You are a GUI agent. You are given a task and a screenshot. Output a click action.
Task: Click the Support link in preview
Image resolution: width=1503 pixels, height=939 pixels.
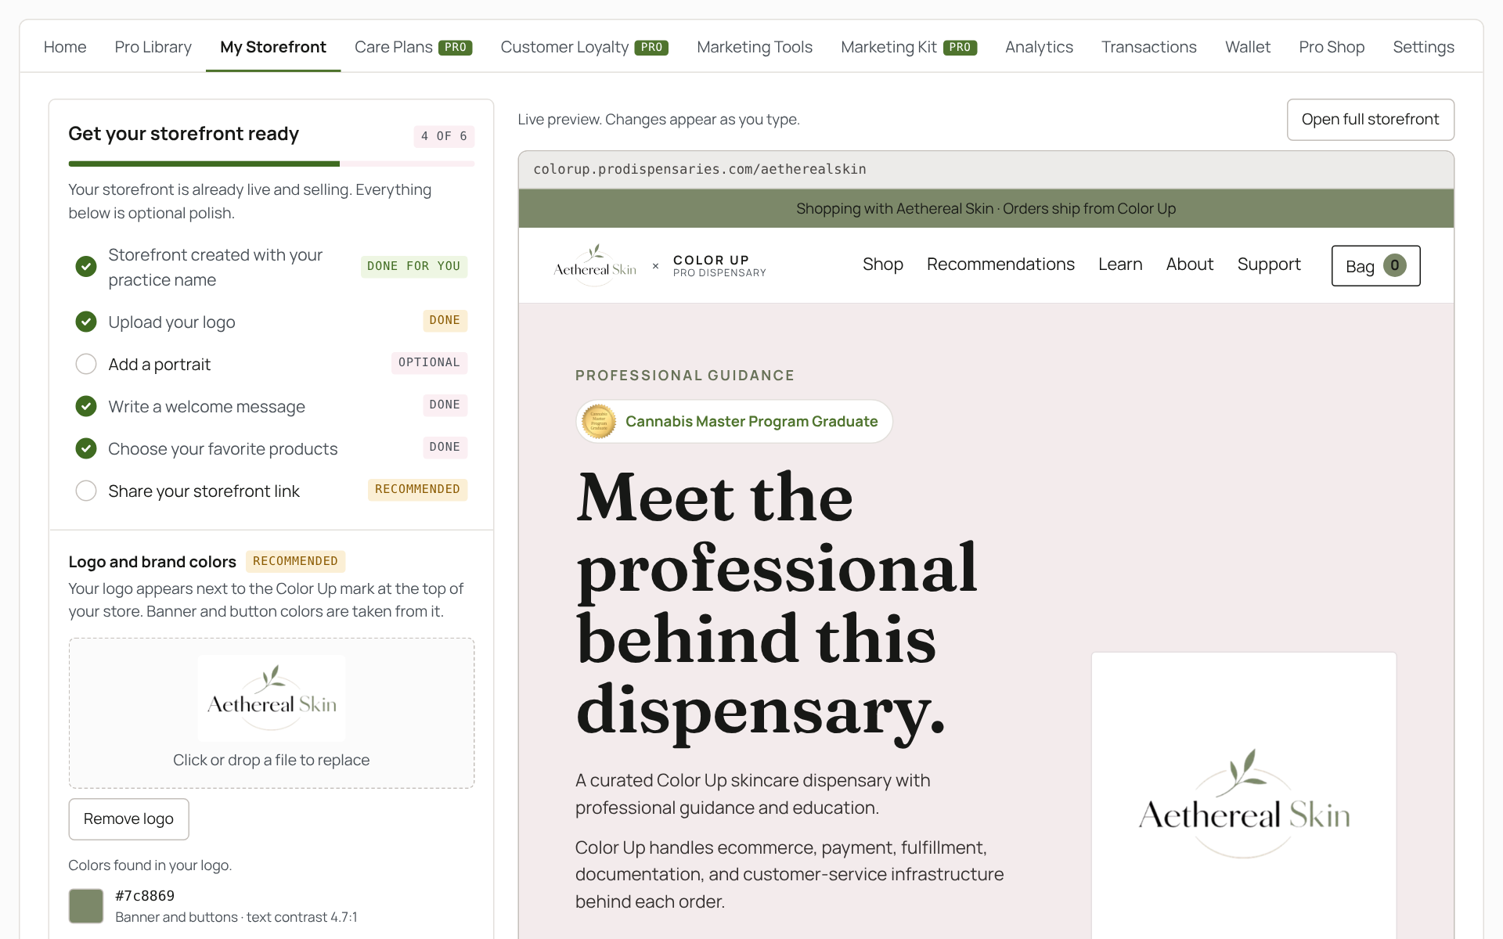click(x=1269, y=264)
